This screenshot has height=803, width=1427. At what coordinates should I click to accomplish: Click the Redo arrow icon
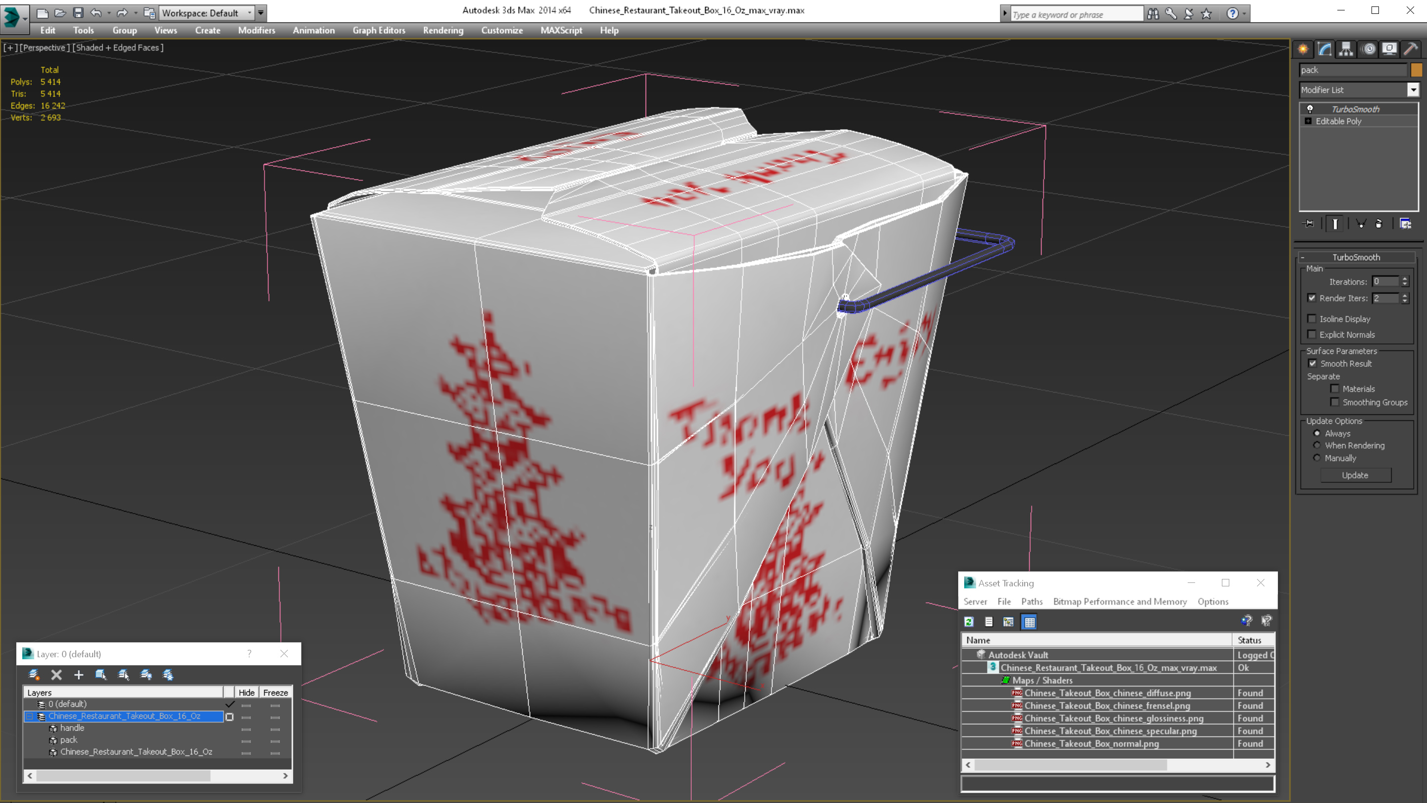[122, 13]
